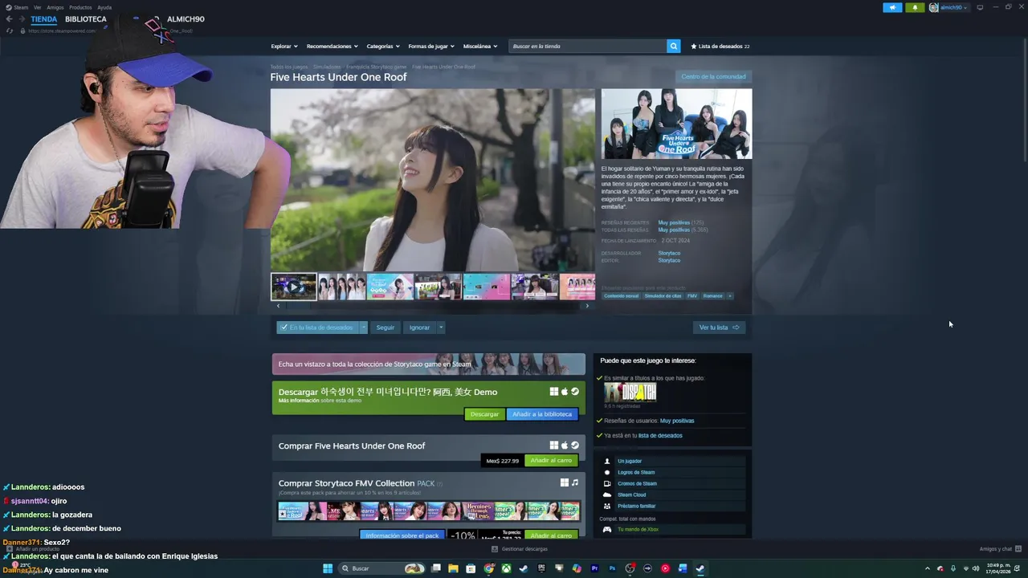Open the Miscelánea dropdown menu
The width and height of the screenshot is (1028, 578).
(480, 46)
